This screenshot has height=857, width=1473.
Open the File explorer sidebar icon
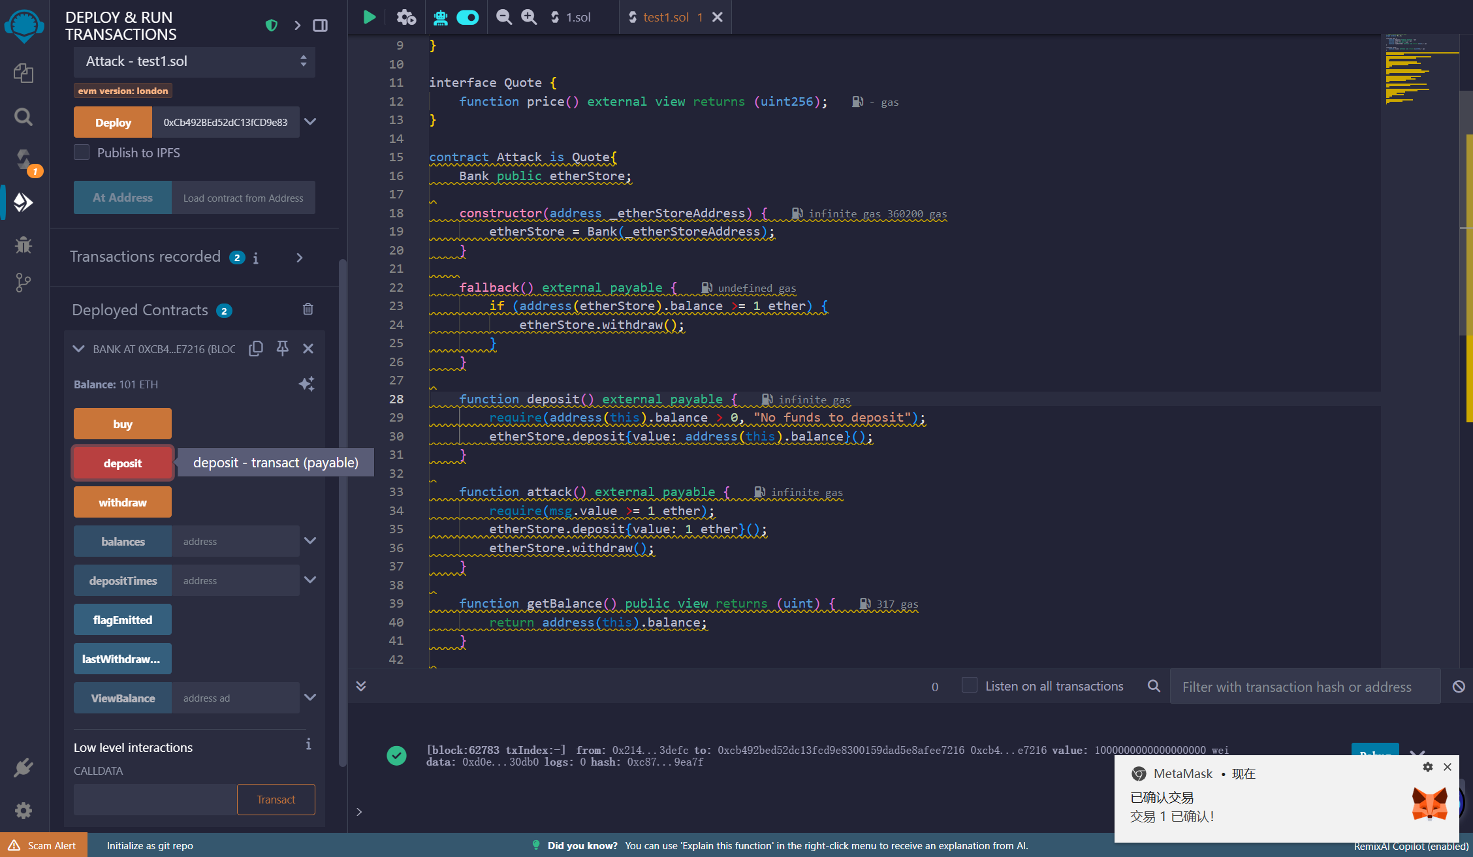coord(24,72)
